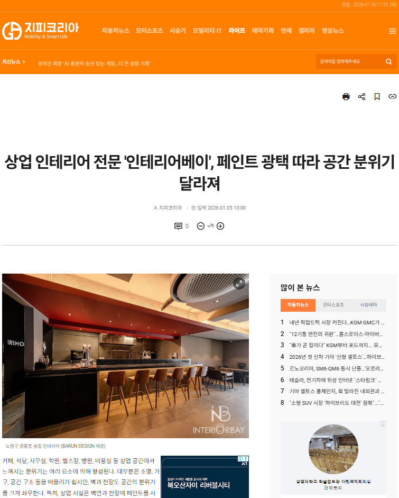Open the hamburger menu icon
The image size is (399, 498).
(x=392, y=31)
